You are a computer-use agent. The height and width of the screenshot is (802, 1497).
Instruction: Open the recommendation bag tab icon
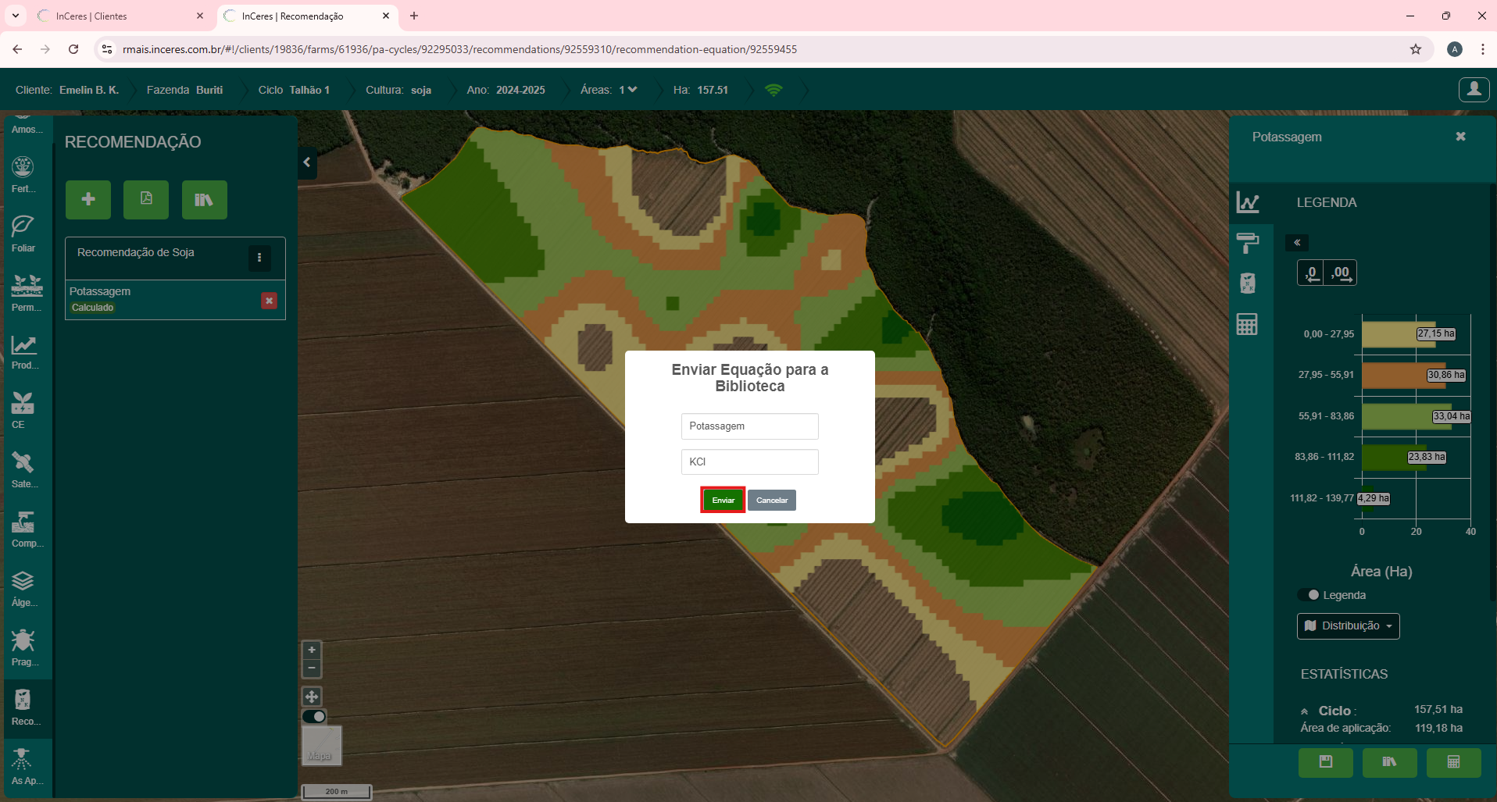click(x=1248, y=283)
